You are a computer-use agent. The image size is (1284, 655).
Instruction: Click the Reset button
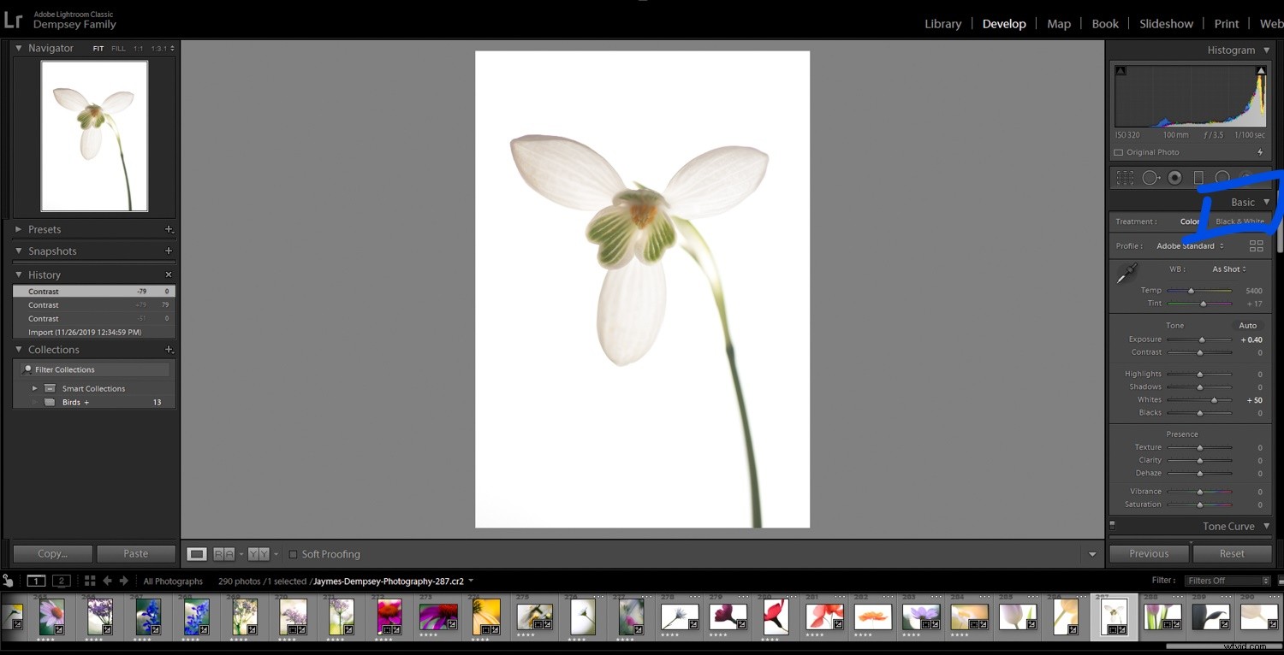(1232, 553)
